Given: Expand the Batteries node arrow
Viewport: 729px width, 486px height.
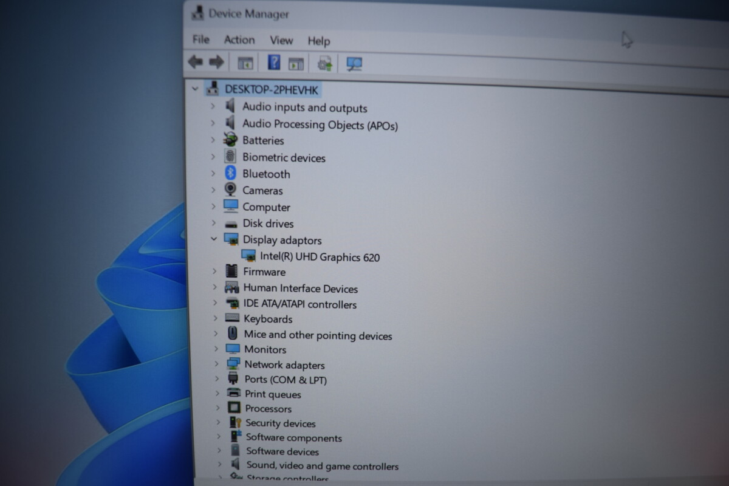Looking at the screenshot, I should click(213, 139).
